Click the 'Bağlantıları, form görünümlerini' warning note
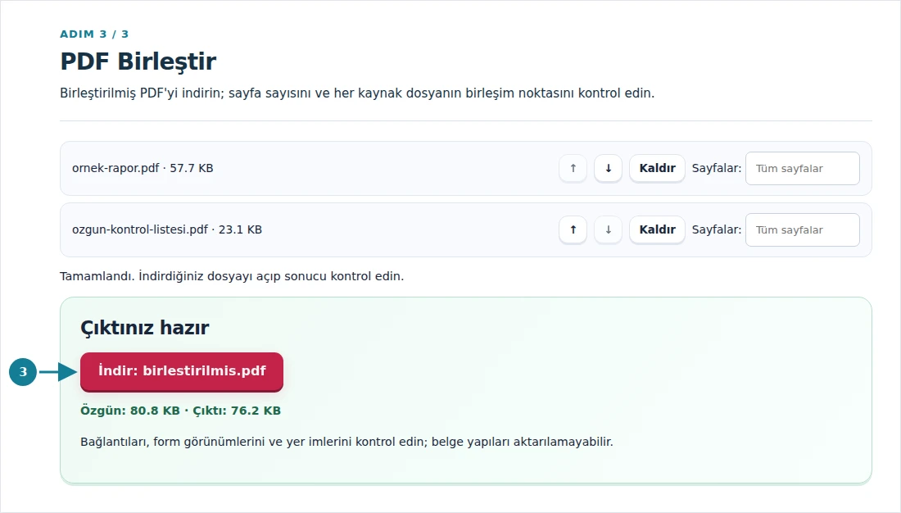 click(346, 442)
